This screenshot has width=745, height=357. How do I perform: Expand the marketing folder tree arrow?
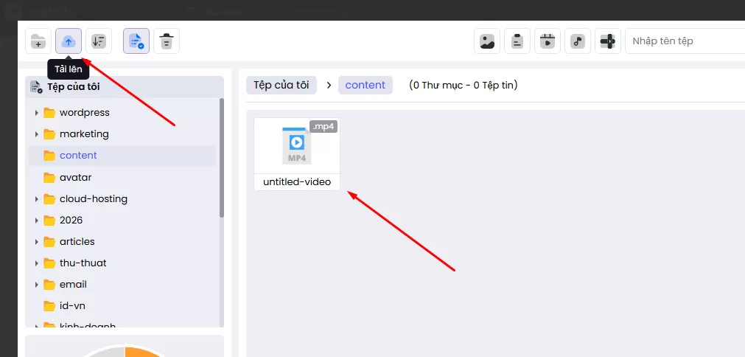[36, 134]
